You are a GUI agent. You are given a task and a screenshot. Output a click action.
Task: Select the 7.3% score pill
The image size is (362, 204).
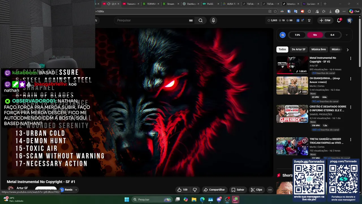(297, 35)
